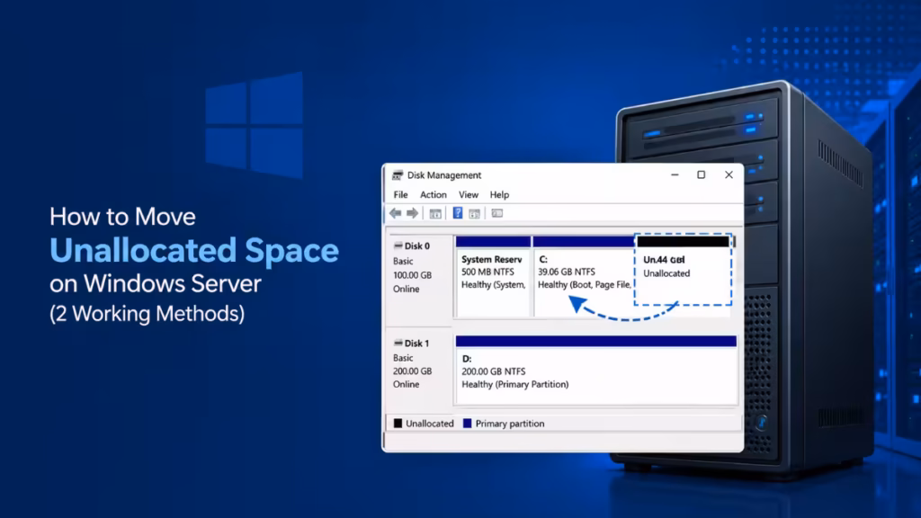Click "Primary partition" label in the legend
Viewport: 921px width, 518px height.
(510, 424)
